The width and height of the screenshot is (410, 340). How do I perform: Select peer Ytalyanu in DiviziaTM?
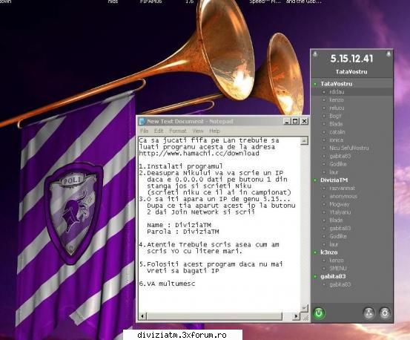click(351, 212)
